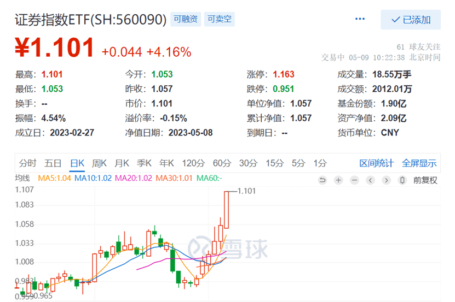The image size is (455, 302).
Task: Toggle the MA5 moving average line
Action: tap(55, 179)
